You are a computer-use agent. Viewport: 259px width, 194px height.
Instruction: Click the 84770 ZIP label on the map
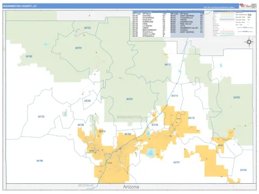(x=102, y=131)
